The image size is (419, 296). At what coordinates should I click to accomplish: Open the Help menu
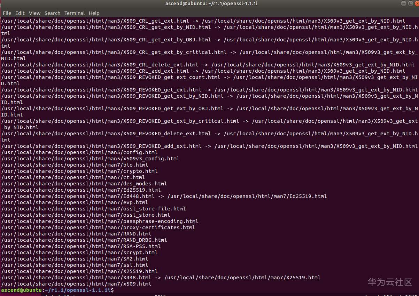94,13
